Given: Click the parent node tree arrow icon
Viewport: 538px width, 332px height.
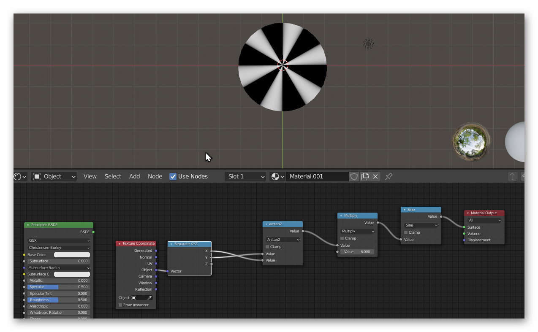Looking at the screenshot, I should pyautogui.click(x=513, y=176).
